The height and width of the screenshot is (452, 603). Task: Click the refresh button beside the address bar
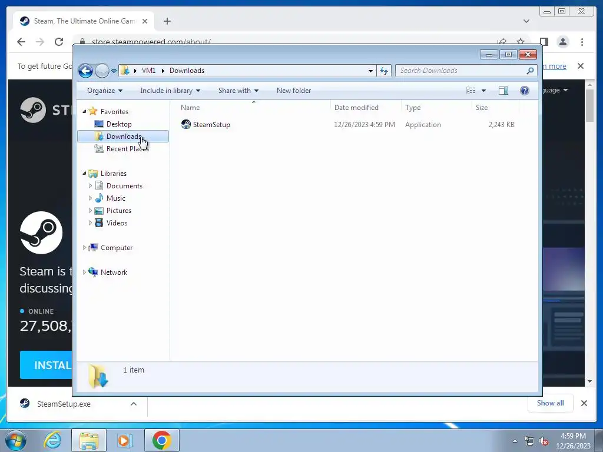pyautogui.click(x=384, y=71)
